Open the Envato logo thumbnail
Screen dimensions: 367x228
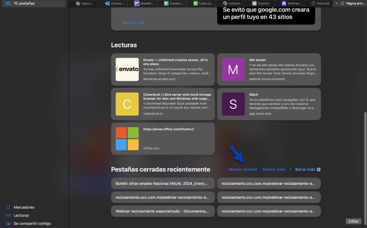coord(127,69)
